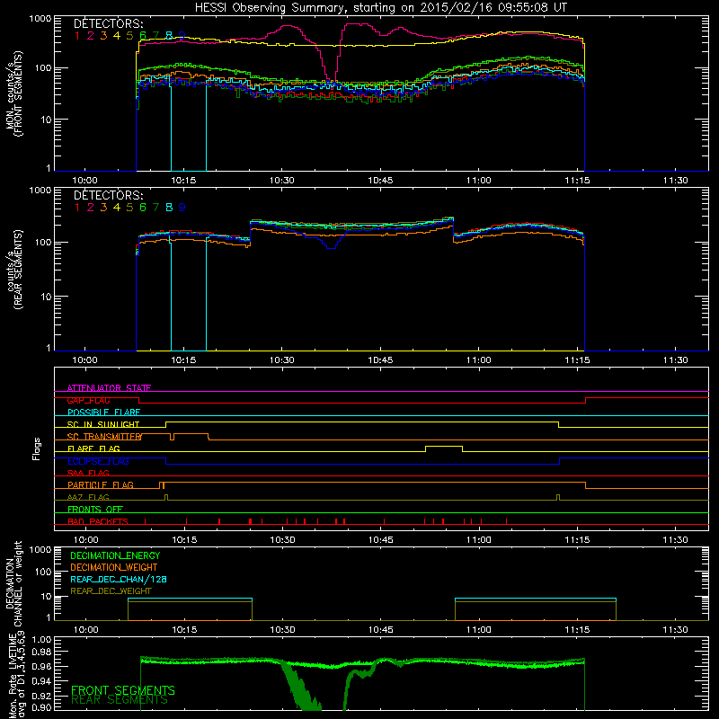Select the DETECTORS: label in the front segments plot
The width and height of the screenshot is (719, 719).
108,23
